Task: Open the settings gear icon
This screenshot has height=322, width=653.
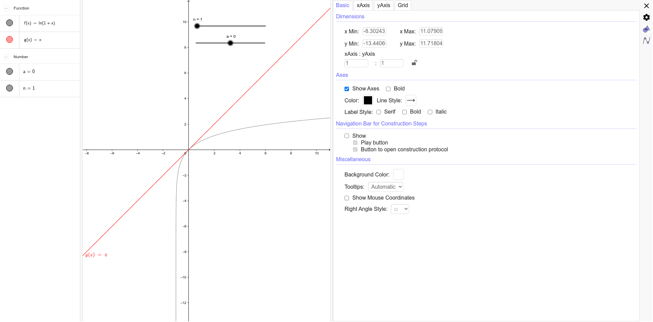Action: coord(647,17)
